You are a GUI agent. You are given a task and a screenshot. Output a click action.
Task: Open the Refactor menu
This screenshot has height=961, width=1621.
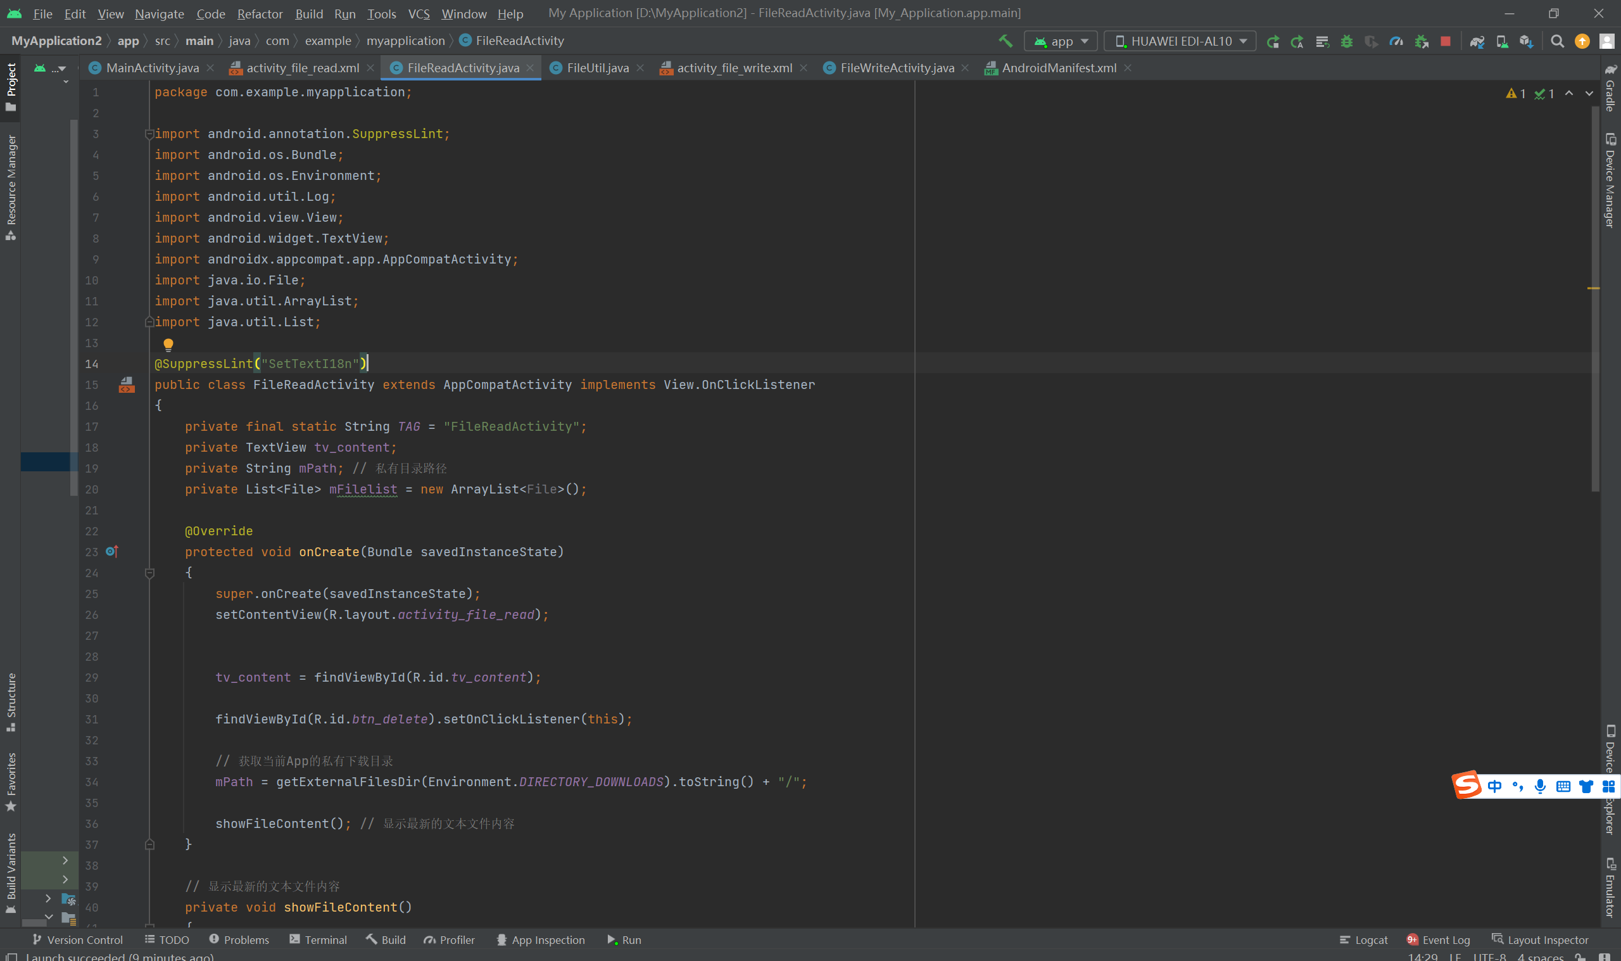coord(260,13)
